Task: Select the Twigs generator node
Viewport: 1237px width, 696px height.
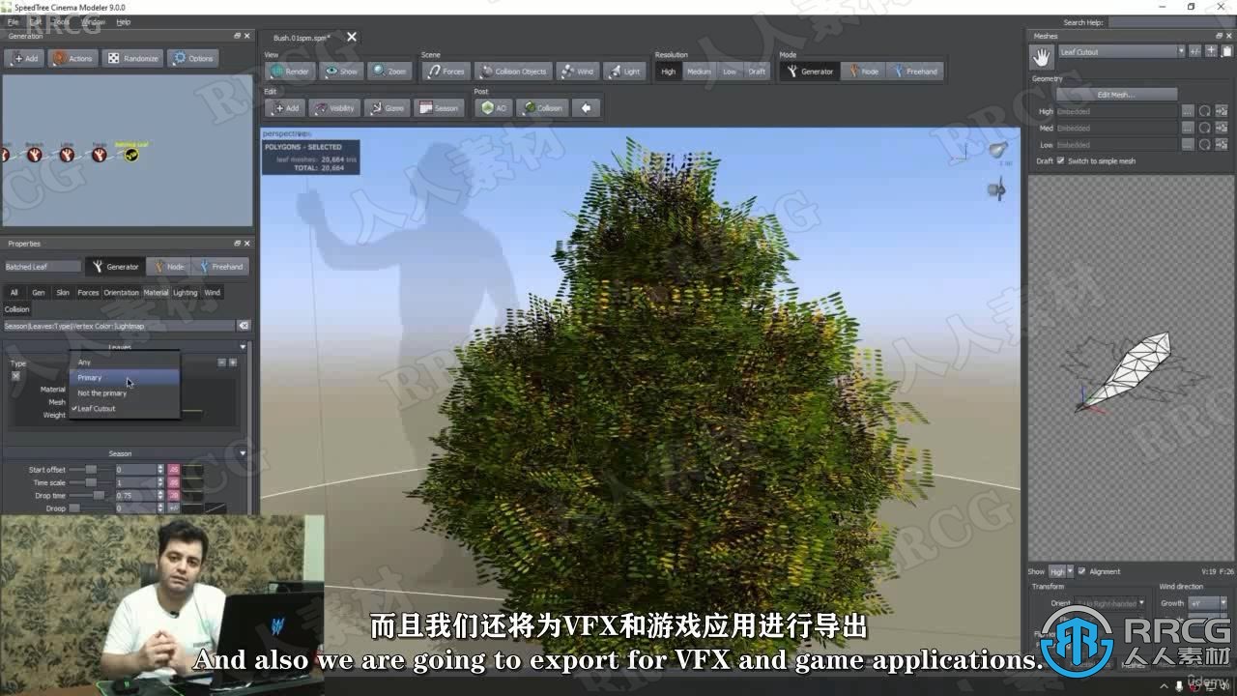Action: click(x=99, y=154)
